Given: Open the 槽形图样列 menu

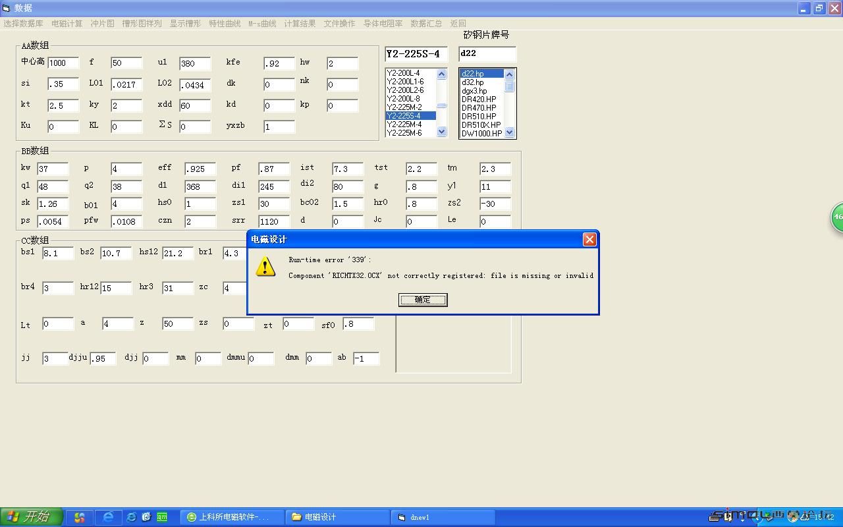Looking at the screenshot, I should click(142, 23).
